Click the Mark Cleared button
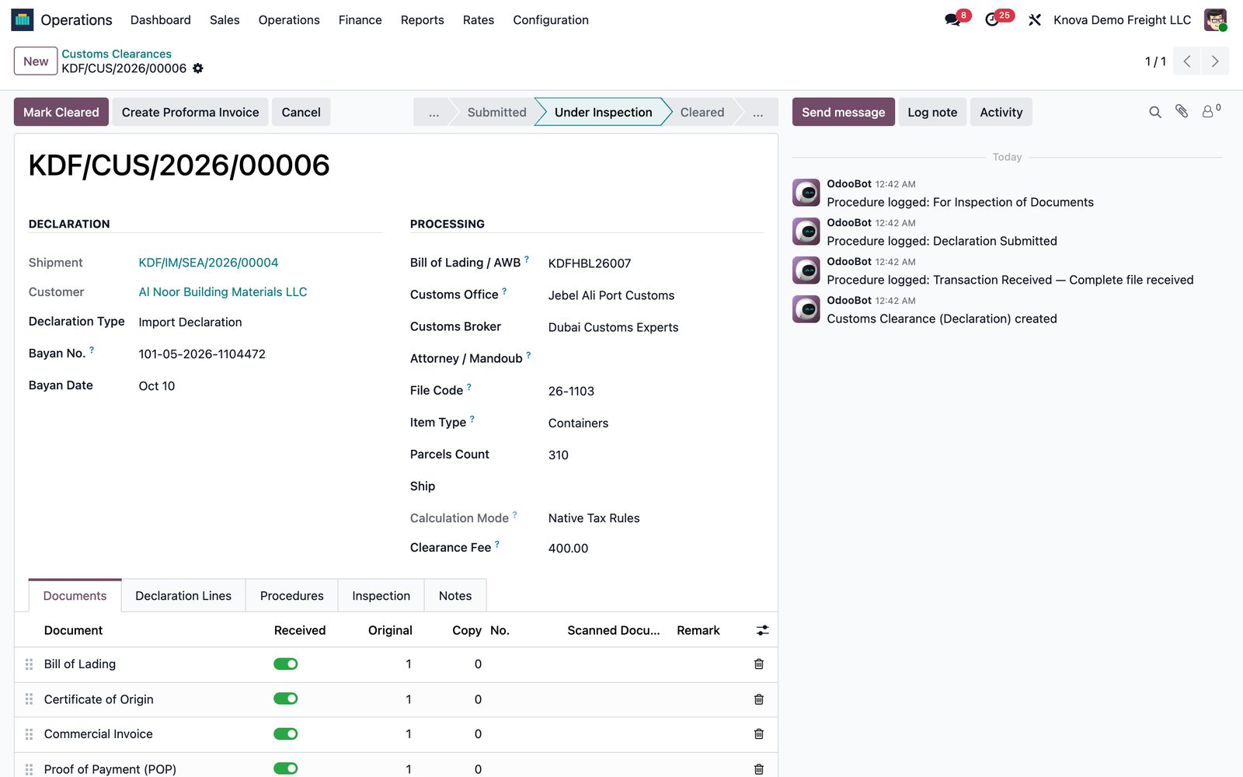 click(x=61, y=112)
